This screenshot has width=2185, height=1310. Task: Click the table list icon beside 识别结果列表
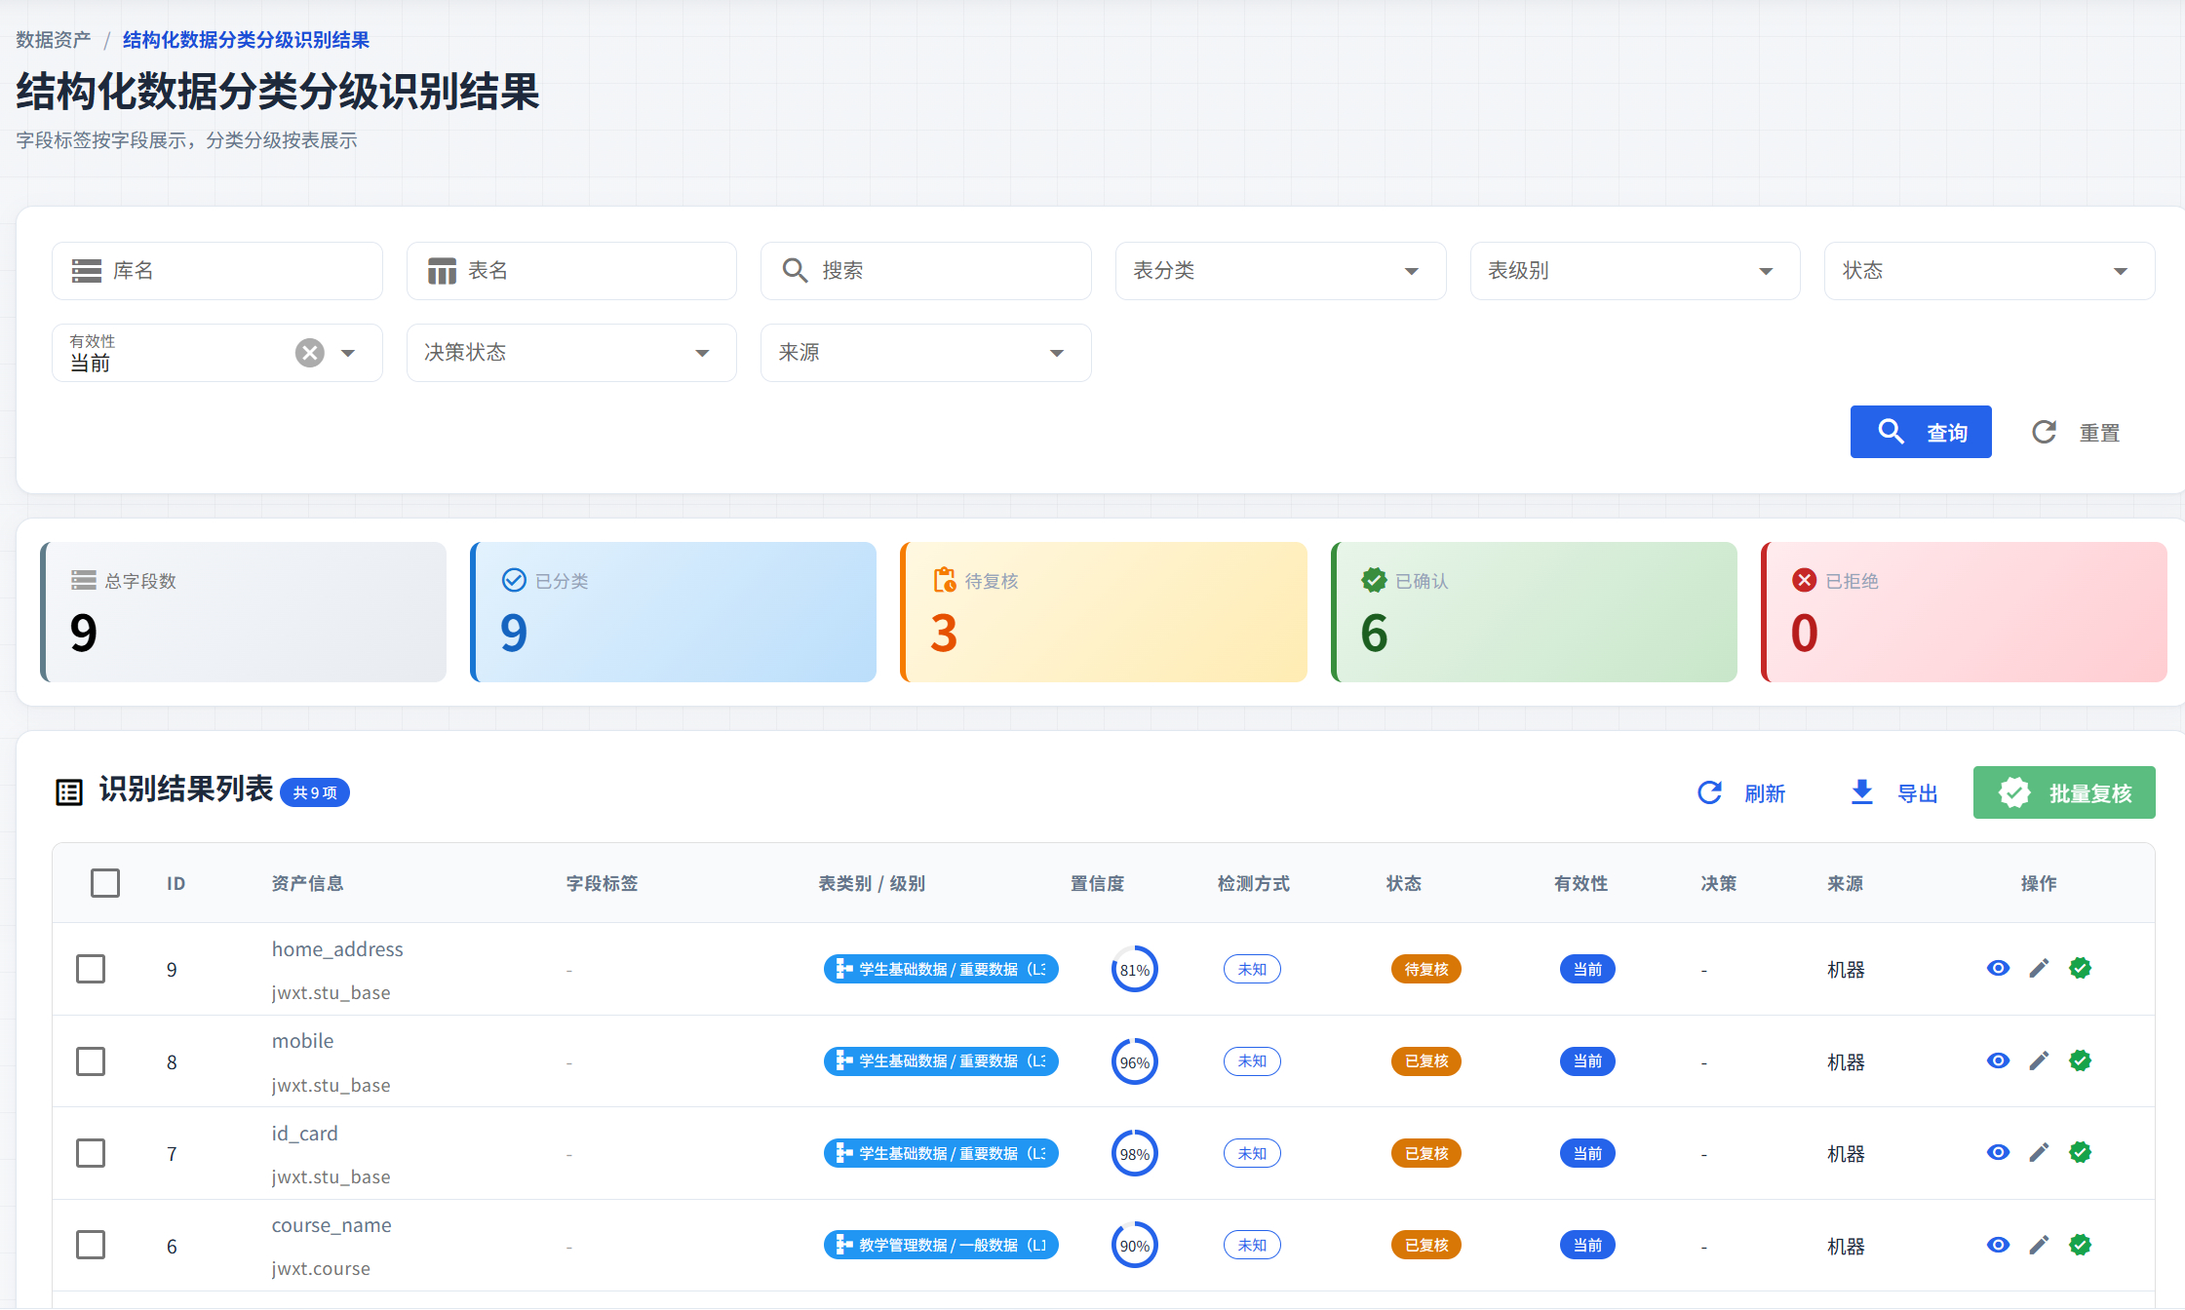(x=69, y=792)
